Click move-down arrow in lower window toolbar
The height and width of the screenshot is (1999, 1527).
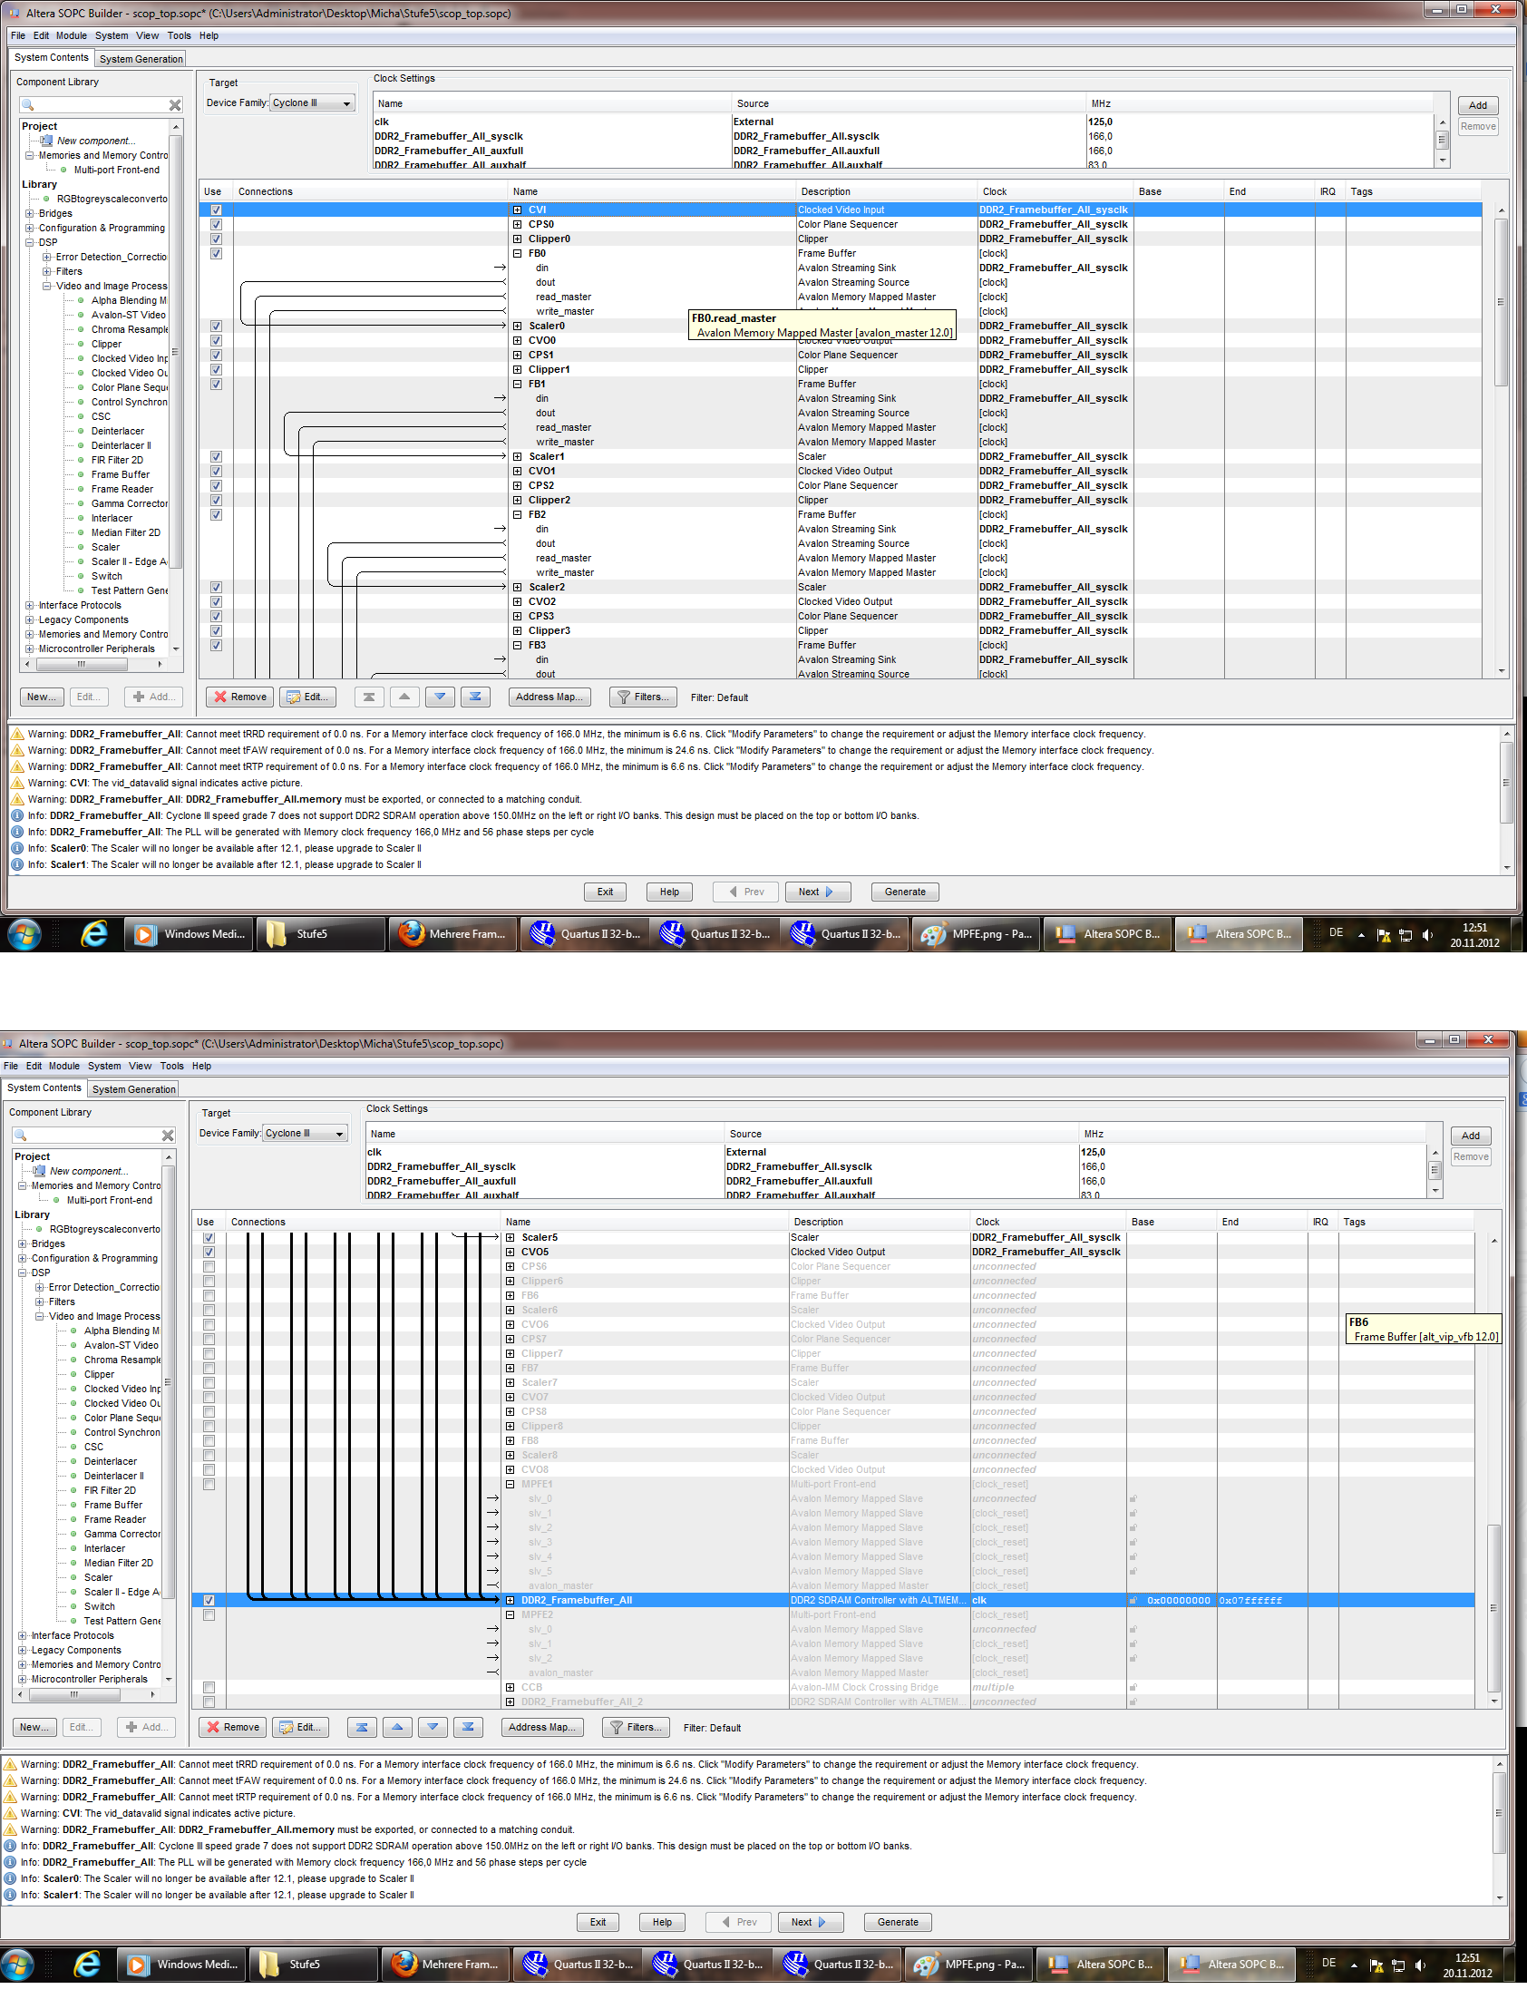(433, 1727)
